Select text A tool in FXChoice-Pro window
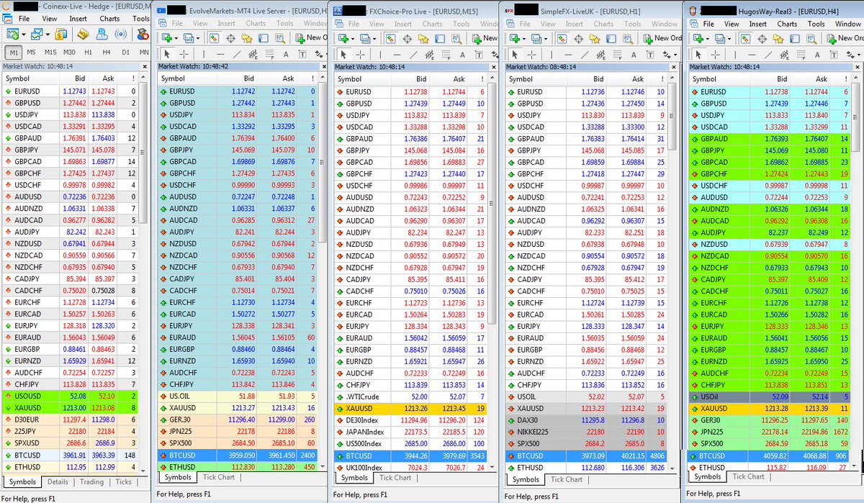The image size is (864, 503). point(462,54)
